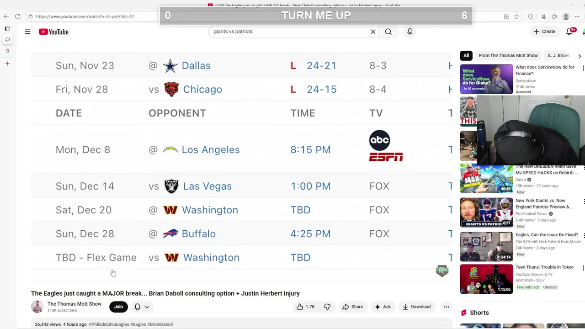This screenshot has height=329, width=585.
Task: Open The Thomas Mott Show channel link
Action: 74,304
